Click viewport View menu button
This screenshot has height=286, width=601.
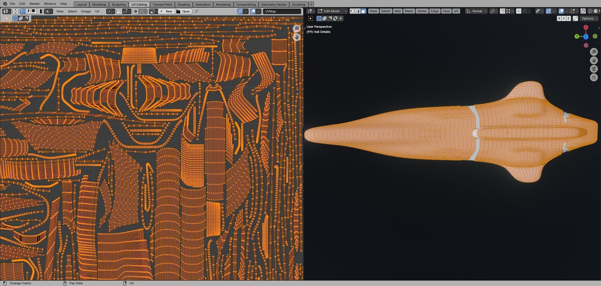coord(373,11)
